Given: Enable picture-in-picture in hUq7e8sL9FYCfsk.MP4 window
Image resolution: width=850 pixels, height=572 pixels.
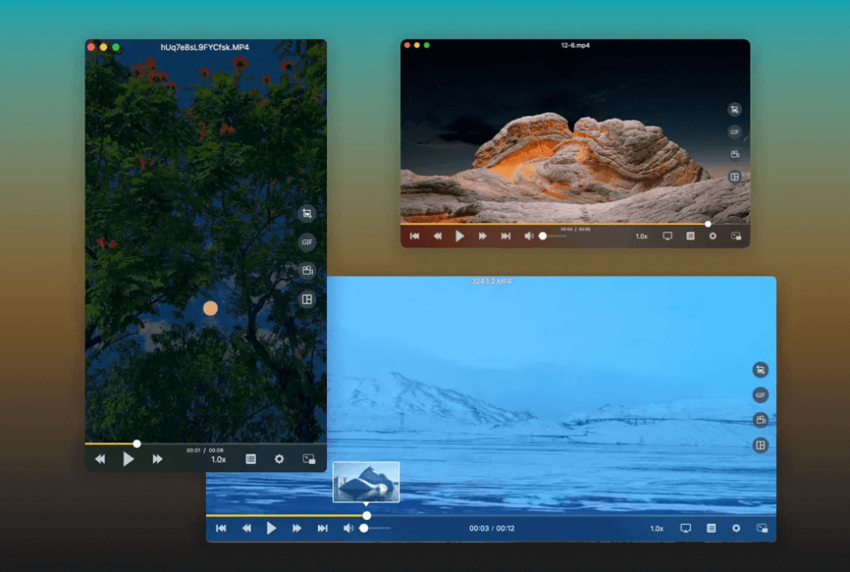Looking at the screenshot, I should point(309,459).
